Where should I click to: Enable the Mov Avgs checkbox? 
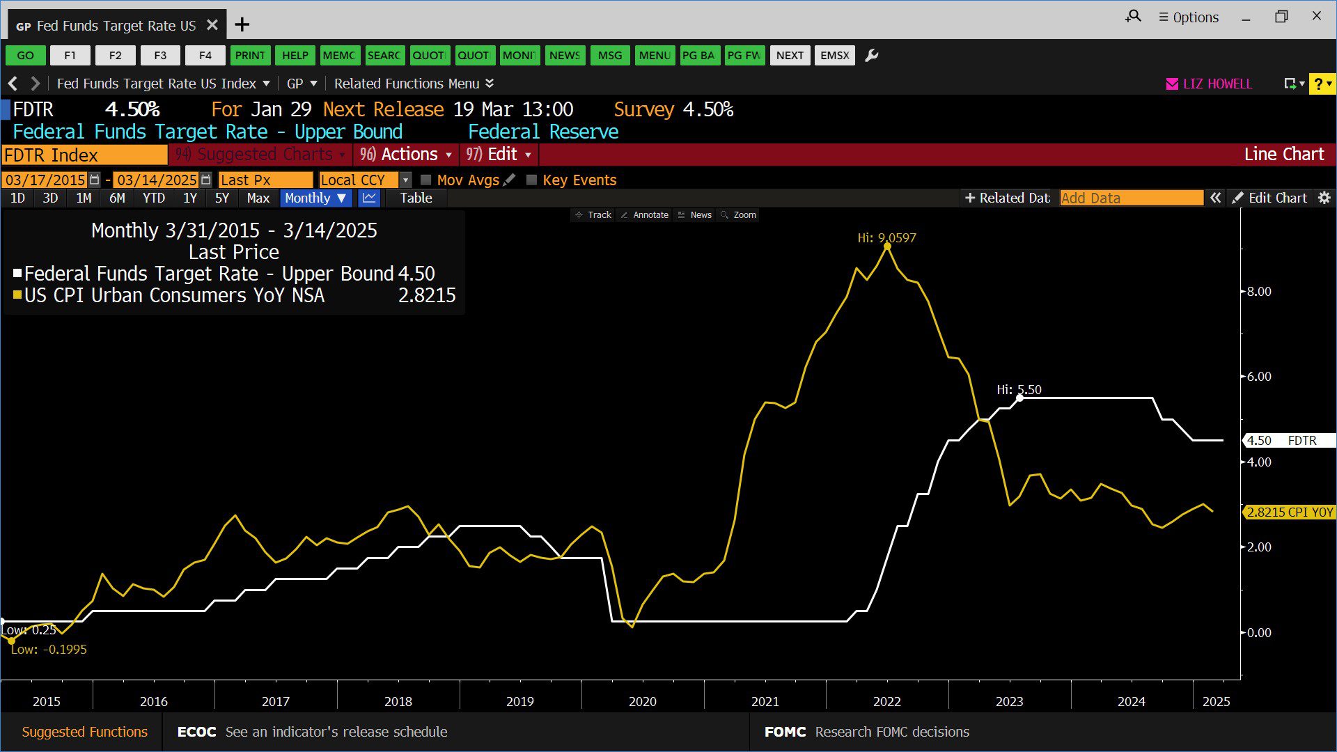426,180
